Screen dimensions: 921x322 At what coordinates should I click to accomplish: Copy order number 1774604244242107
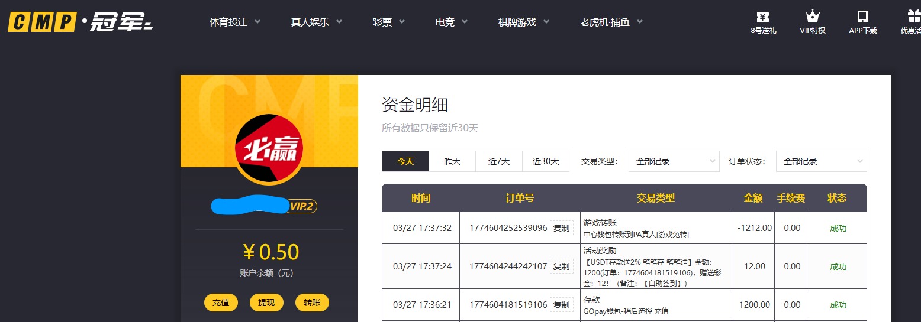tap(561, 266)
